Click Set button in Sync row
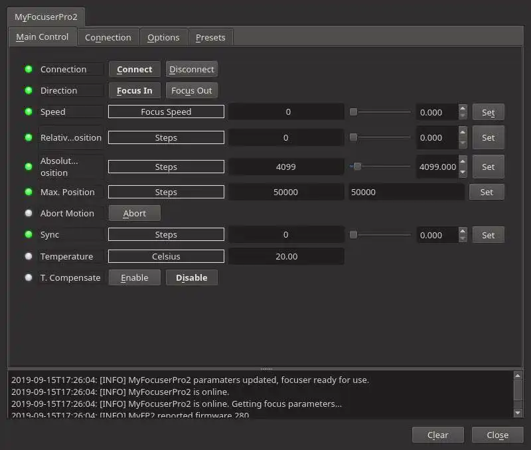 point(489,235)
